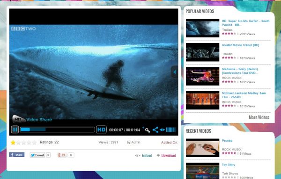Tweet this video
Image resolution: width=281 pixels, height=179 pixels.
click(37, 155)
